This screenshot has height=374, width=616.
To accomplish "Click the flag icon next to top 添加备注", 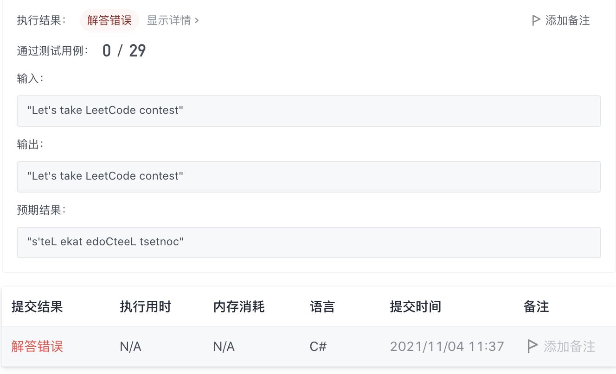I will tap(536, 20).
